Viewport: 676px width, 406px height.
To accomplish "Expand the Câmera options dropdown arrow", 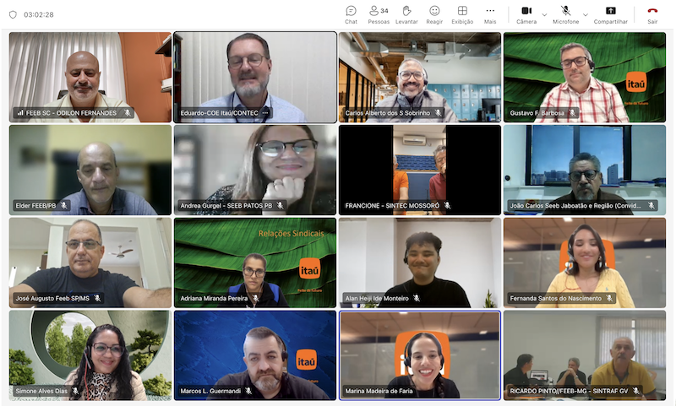I will tap(544, 14).
